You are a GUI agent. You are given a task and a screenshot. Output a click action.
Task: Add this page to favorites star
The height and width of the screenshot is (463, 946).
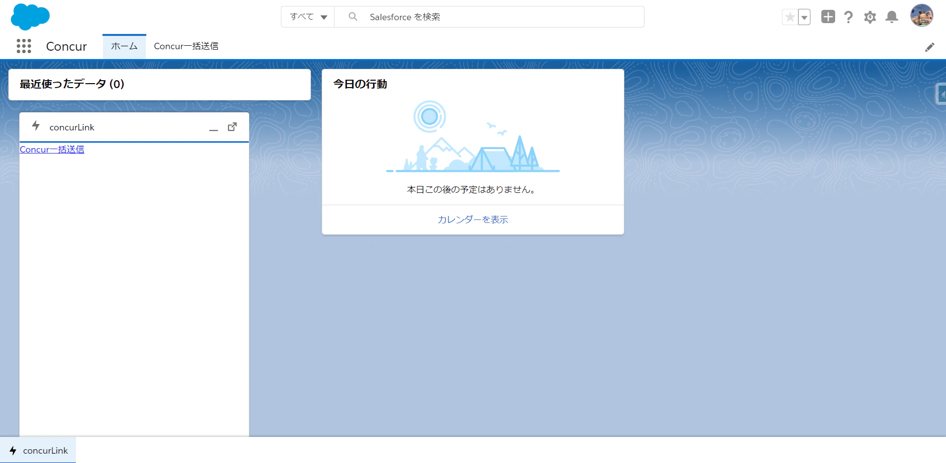tap(790, 17)
